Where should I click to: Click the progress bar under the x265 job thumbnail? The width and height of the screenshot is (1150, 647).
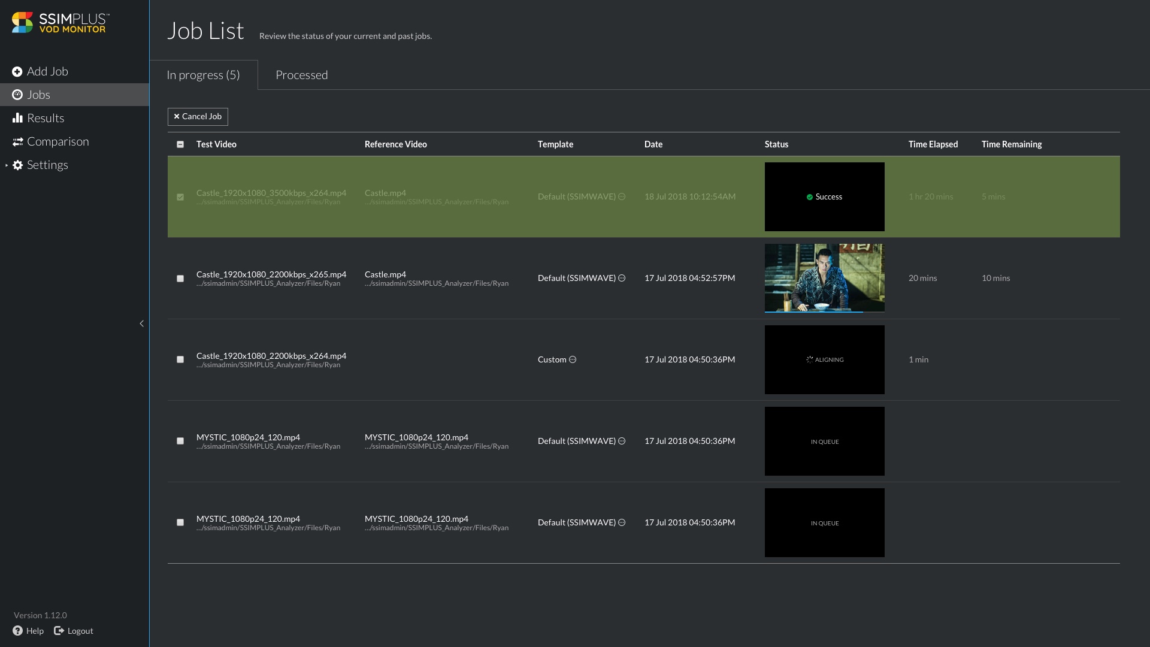coord(824,312)
